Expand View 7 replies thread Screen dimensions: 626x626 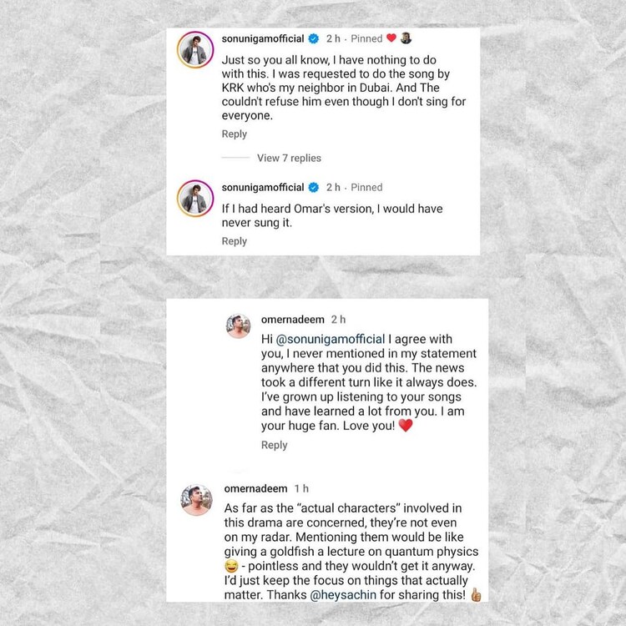pos(289,158)
